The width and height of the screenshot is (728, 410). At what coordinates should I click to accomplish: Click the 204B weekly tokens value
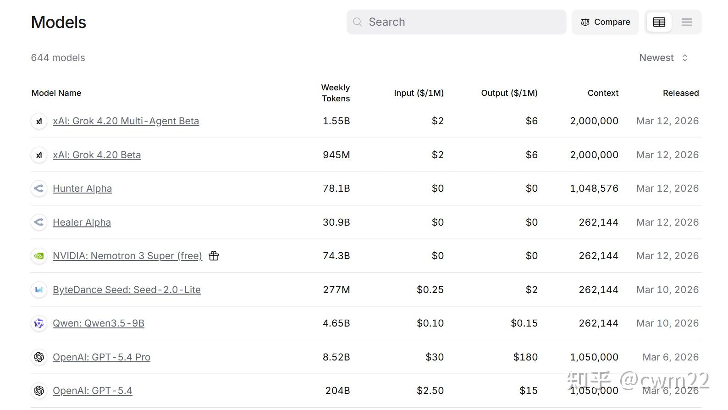click(x=338, y=391)
